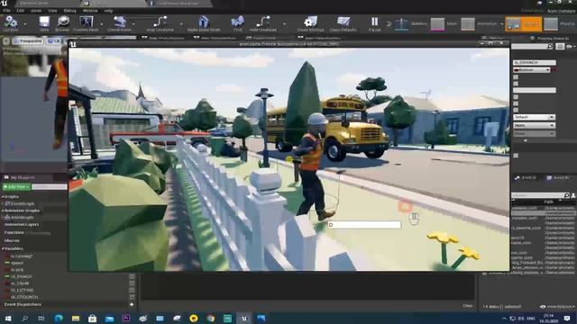Select the IS_CROUNCH variable in list
Viewport: 577px width, 324px height.
coord(24,297)
